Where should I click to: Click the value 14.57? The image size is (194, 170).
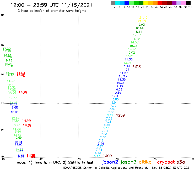click(134, 42)
